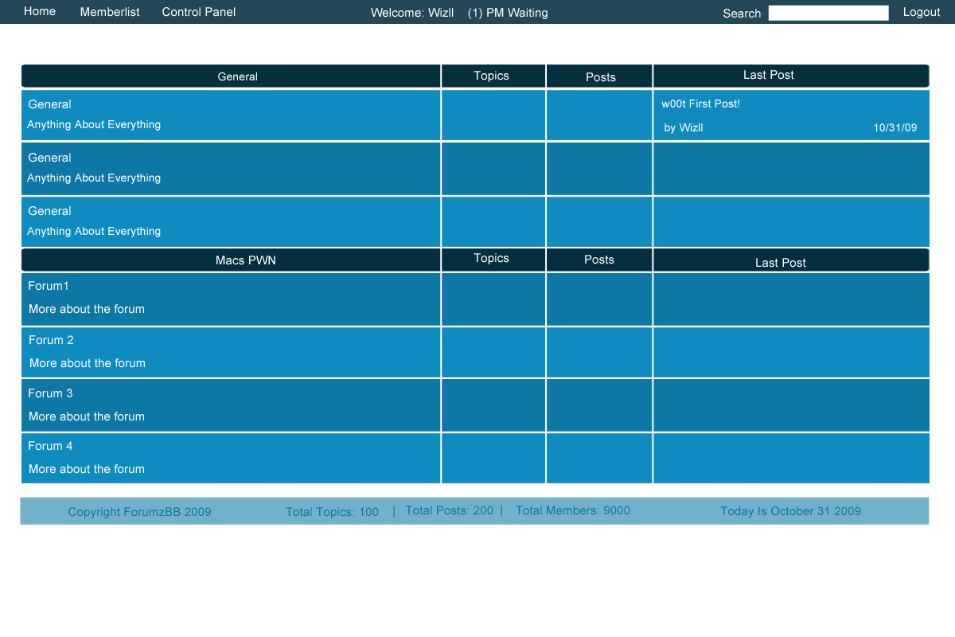Viewport: 955px width, 637px height.
Task: Click the Macs PWN category header
Action: [245, 260]
